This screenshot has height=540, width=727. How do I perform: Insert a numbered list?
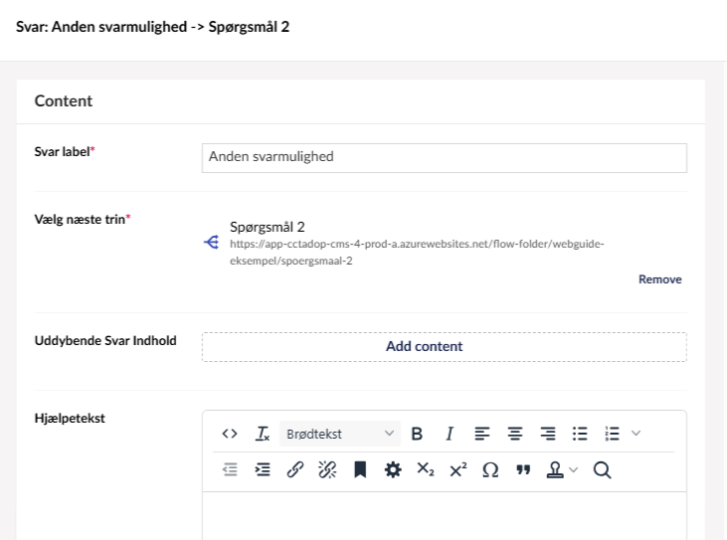613,434
